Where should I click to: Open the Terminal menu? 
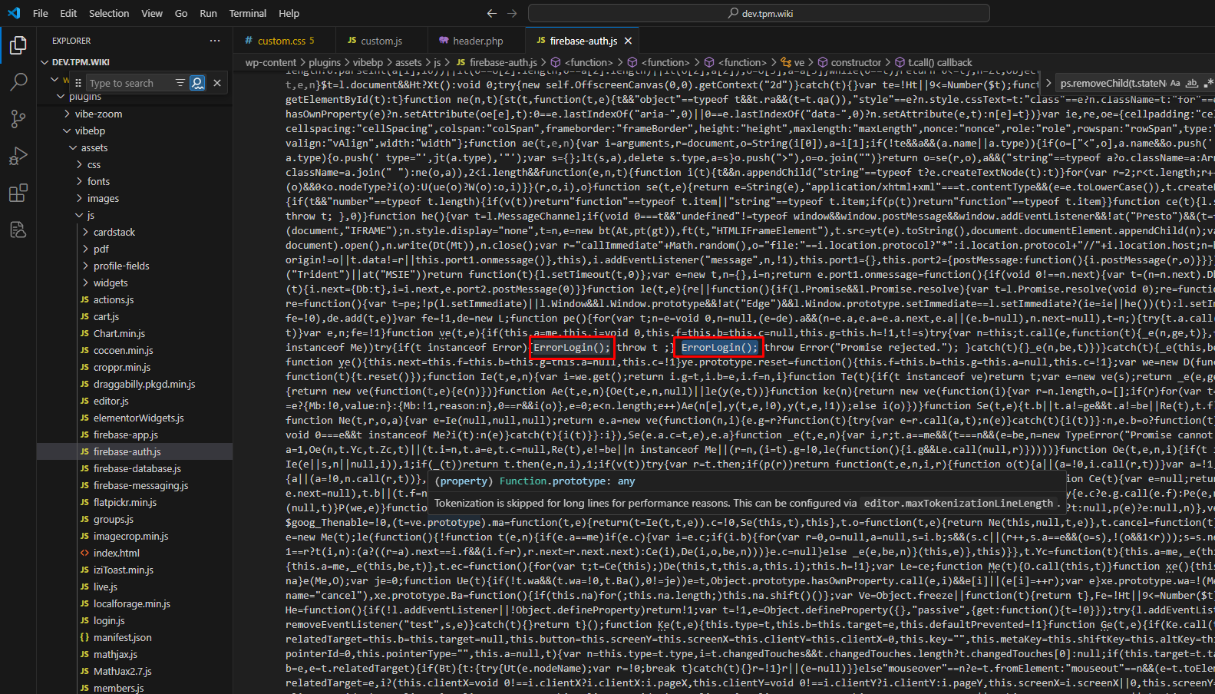tap(248, 13)
